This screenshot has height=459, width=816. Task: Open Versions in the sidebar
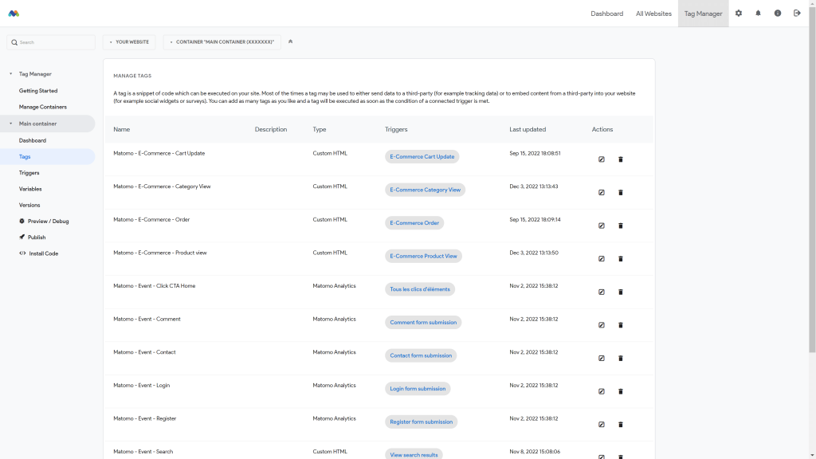tap(29, 205)
